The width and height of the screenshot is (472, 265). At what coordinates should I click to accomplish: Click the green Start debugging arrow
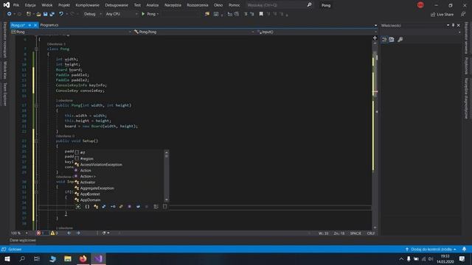pos(143,14)
